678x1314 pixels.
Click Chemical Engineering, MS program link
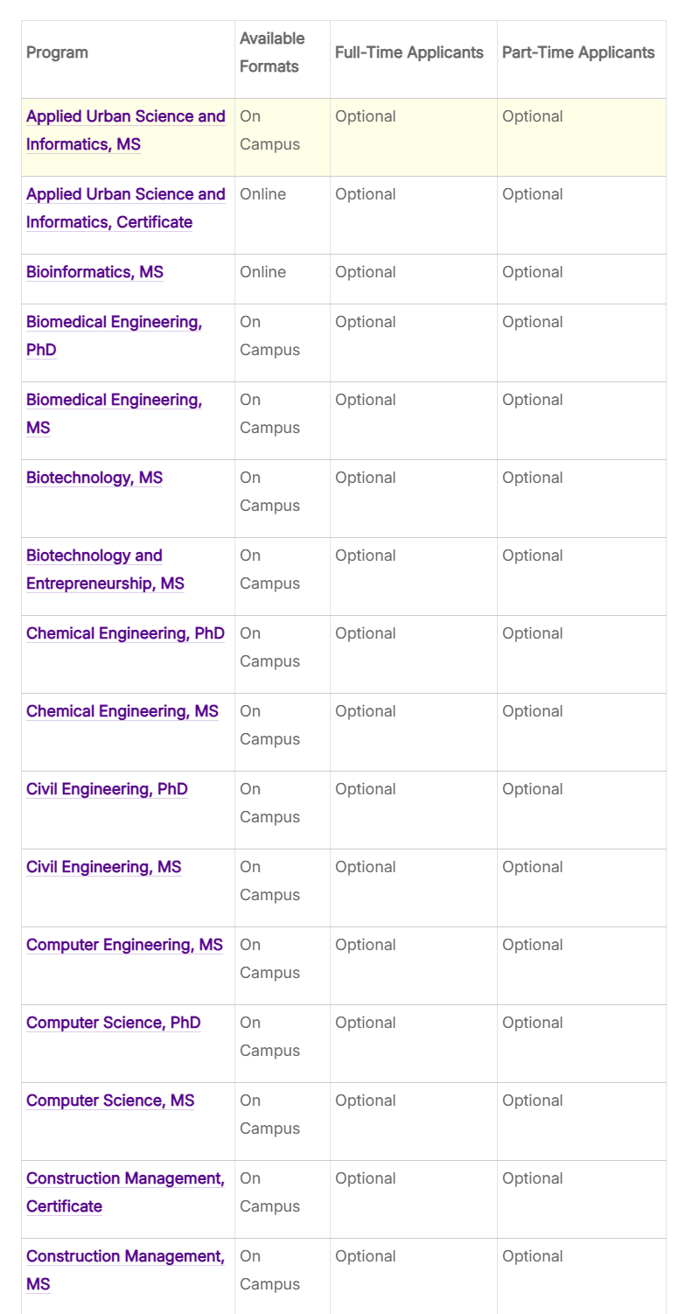pyautogui.click(x=122, y=712)
